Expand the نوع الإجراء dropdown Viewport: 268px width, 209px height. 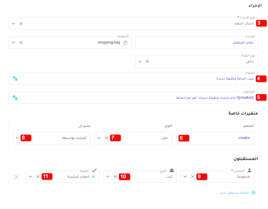(x=13, y=23)
